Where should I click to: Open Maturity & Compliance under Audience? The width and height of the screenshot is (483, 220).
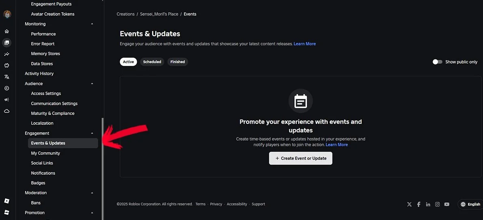pyautogui.click(x=53, y=114)
